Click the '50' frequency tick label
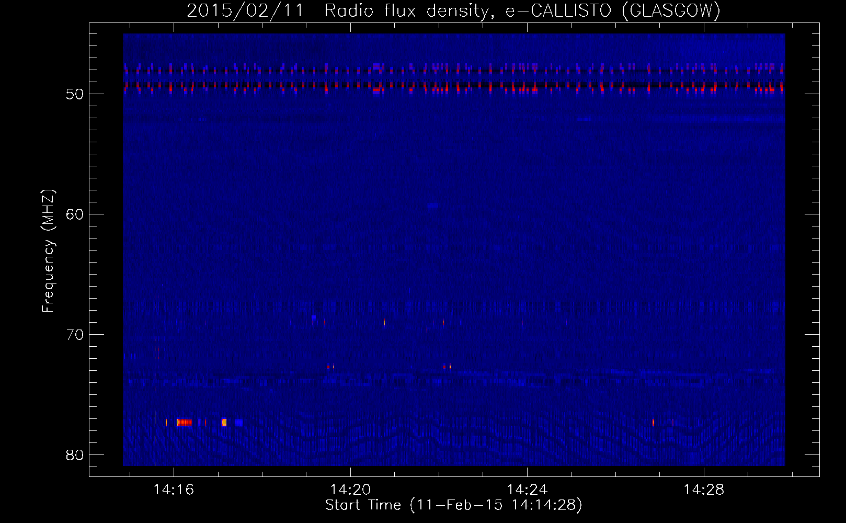The height and width of the screenshot is (523, 846). (x=75, y=94)
